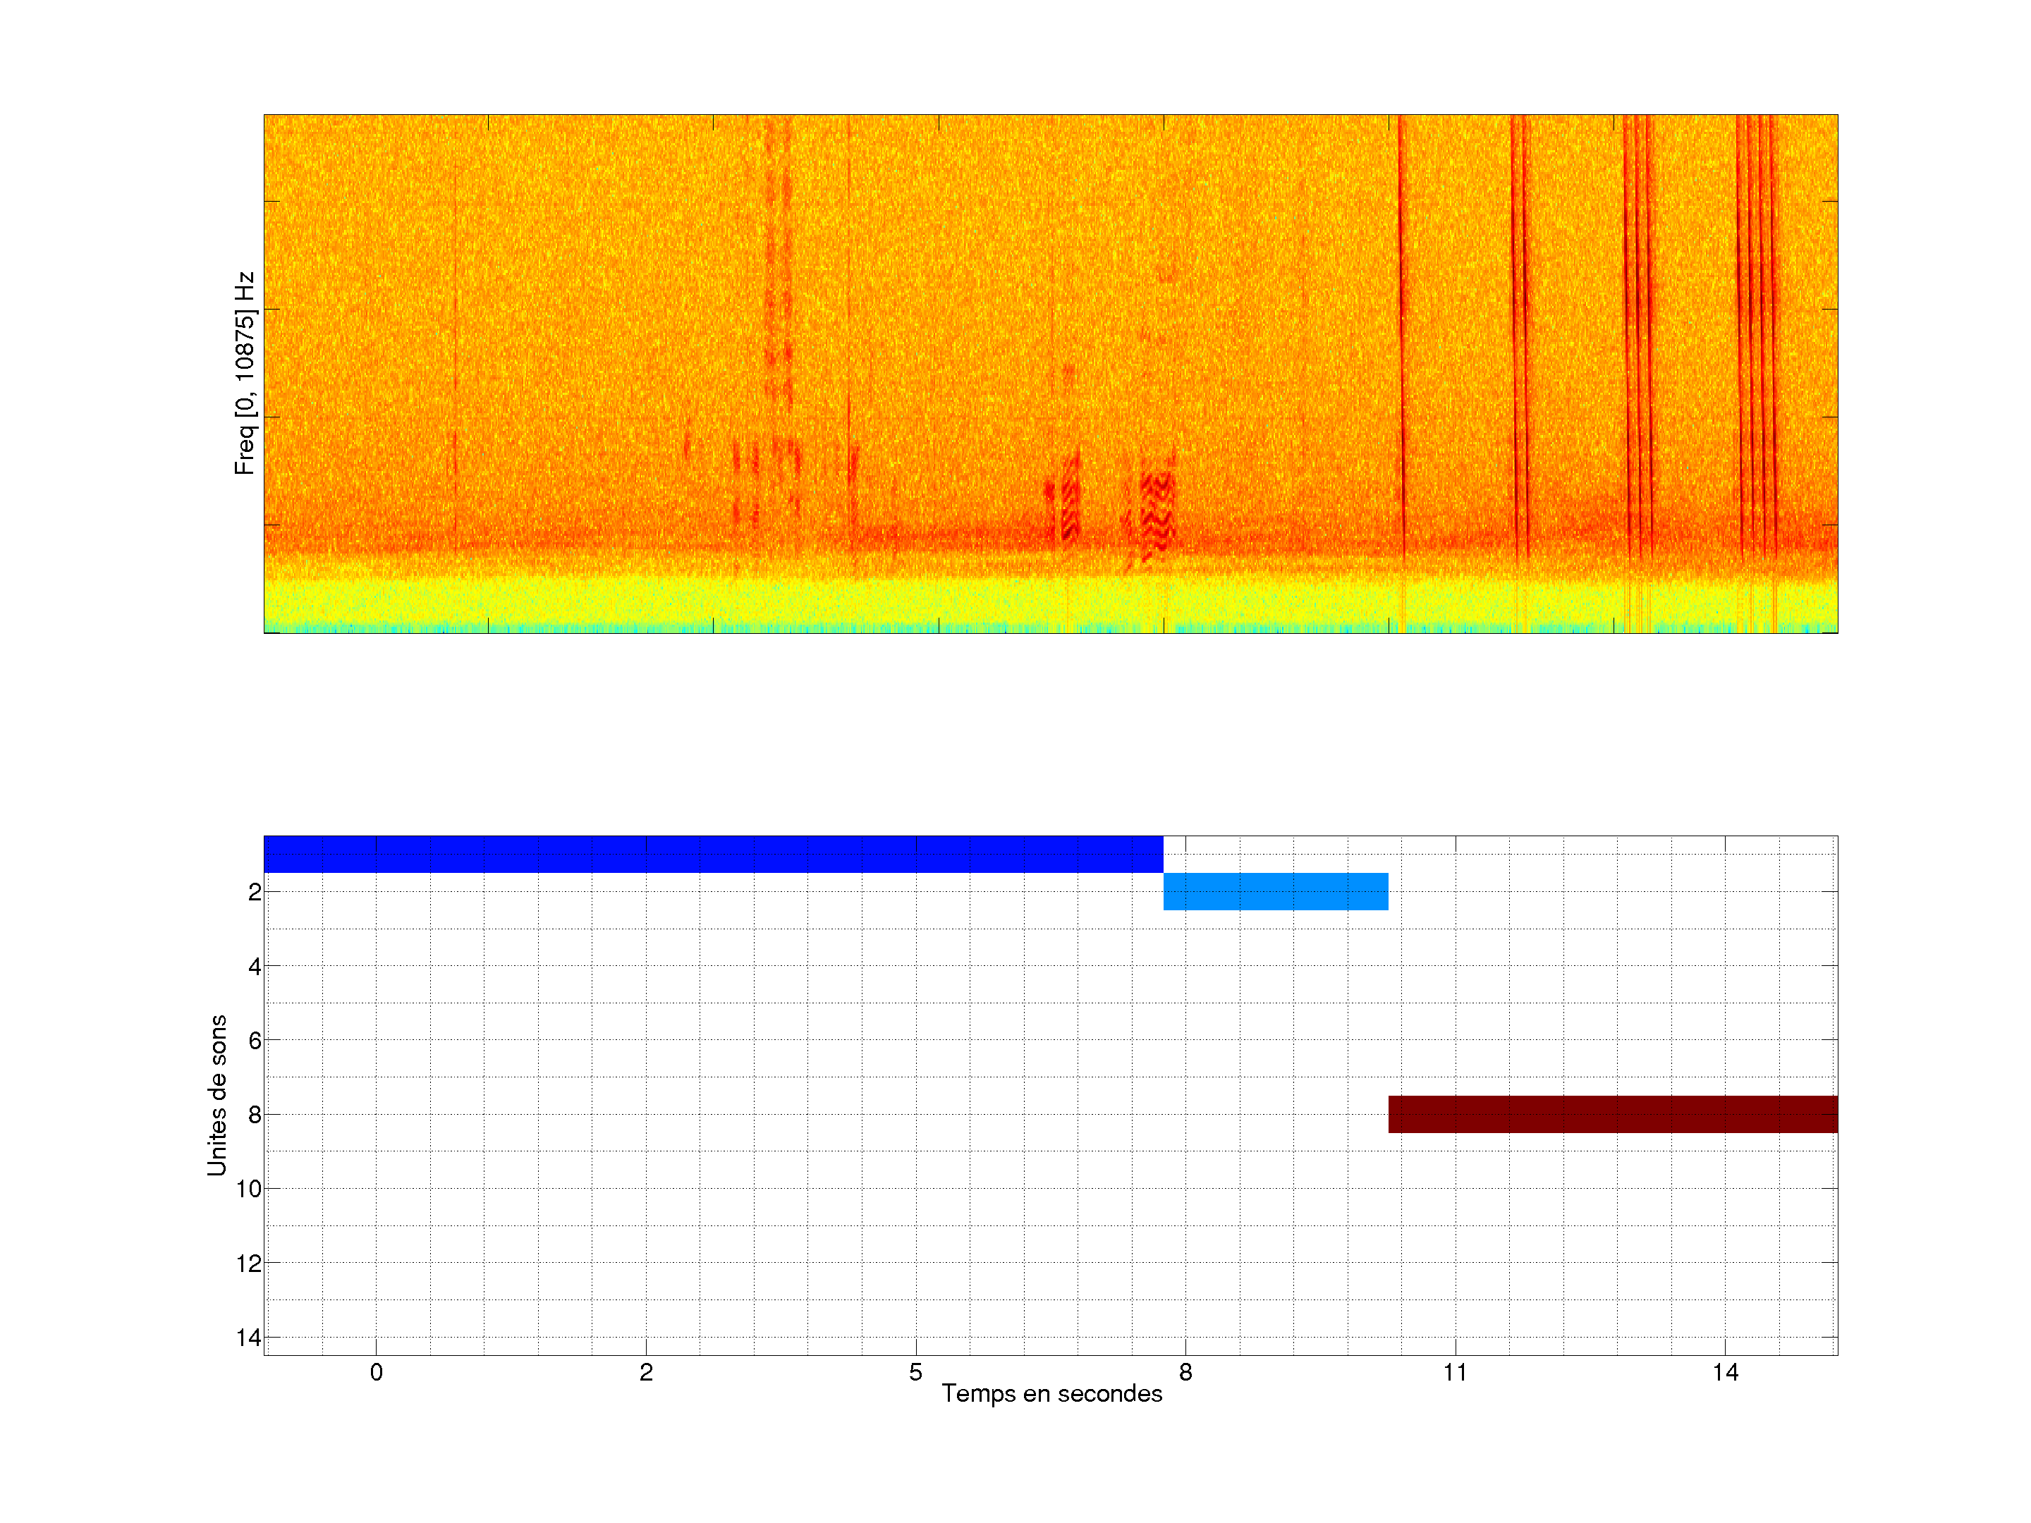The height and width of the screenshot is (1523, 2031).
Task: Click the y-axis tick label 10
Action: 249,1189
